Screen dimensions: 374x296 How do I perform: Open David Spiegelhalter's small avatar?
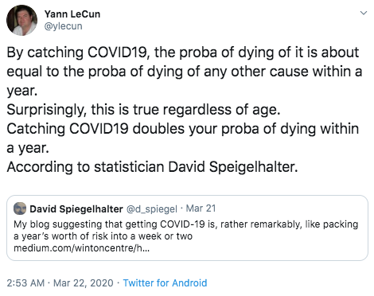[20, 208]
